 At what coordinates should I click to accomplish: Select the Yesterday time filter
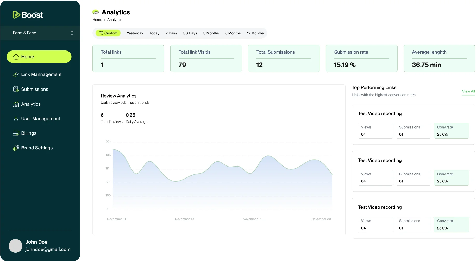[135, 33]
